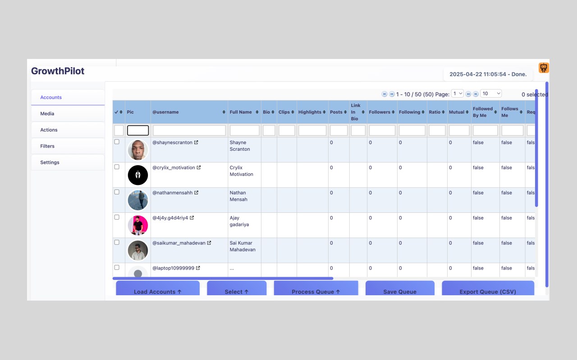Image resolution: width=577 pixels, height=360 pixels.
Task: Go to previous page of accounts
Action: tap(392, 94)
